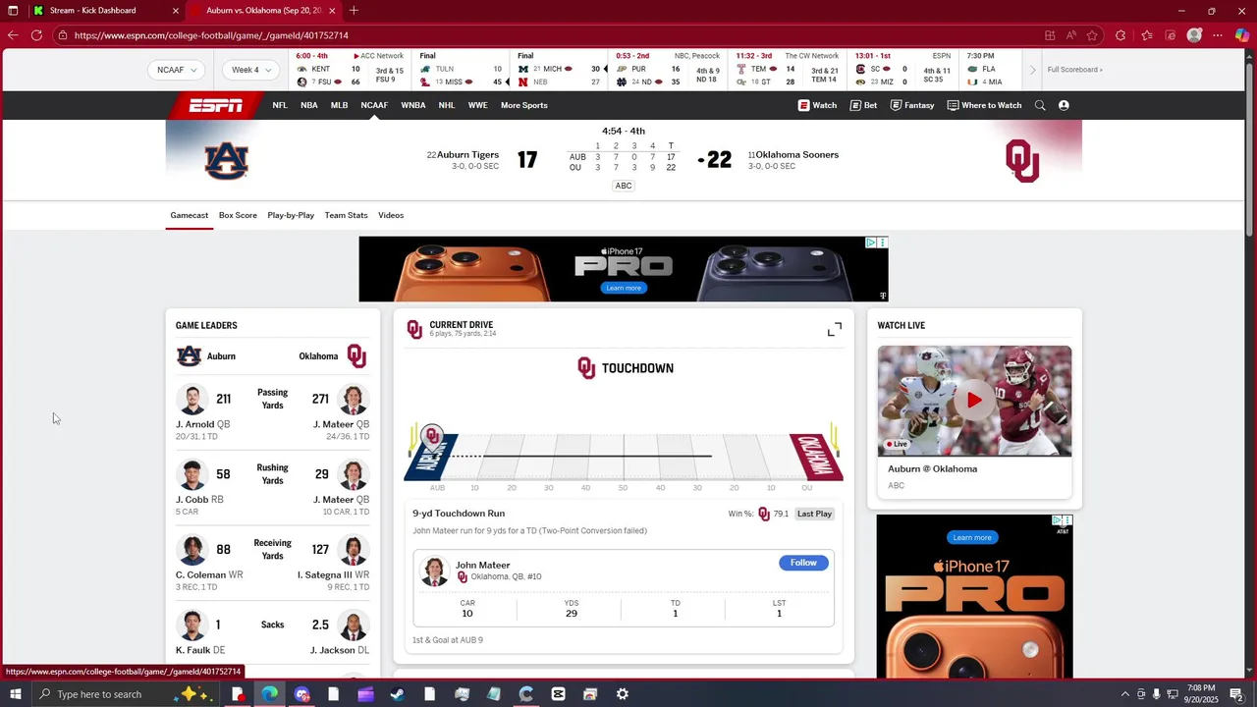Refresh the browser page
This screenshot has height=707, width=1257.
36,35
